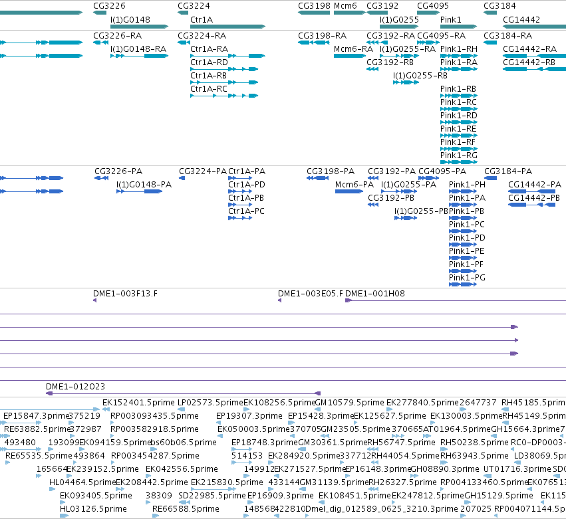Select transcript Pink1-RF
Image resolution: width=566 pixels, height=519 pixels.
pyautogui.click(x=458, y=142)
